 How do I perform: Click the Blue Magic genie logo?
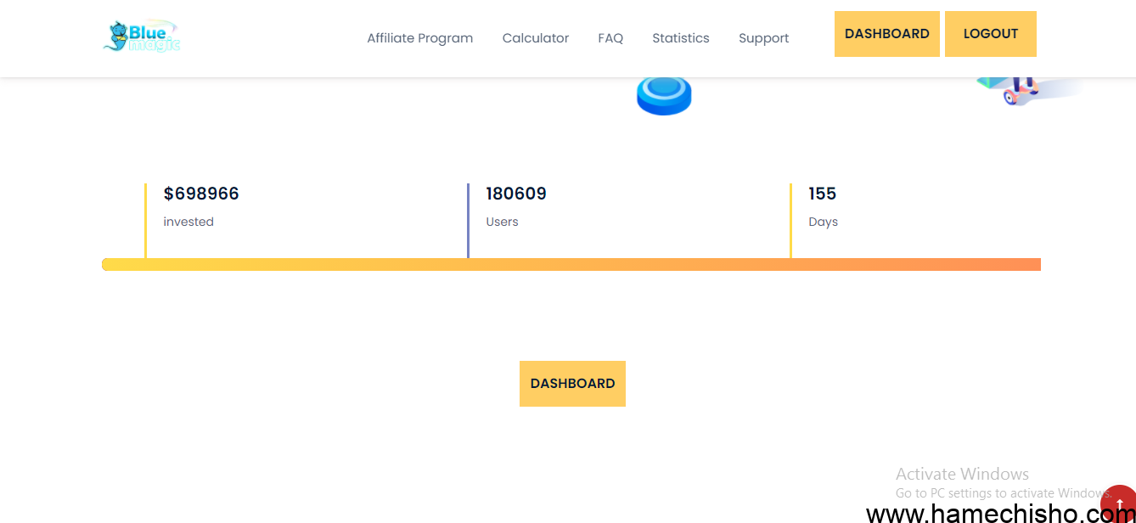point(141,37)
